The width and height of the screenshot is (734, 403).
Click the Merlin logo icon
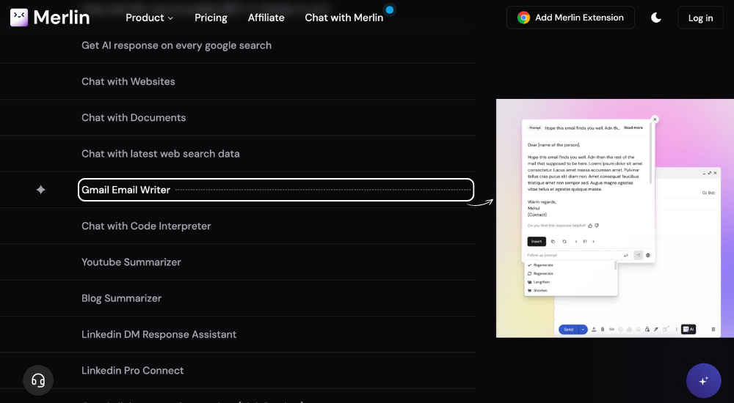(x=19, y=18)
